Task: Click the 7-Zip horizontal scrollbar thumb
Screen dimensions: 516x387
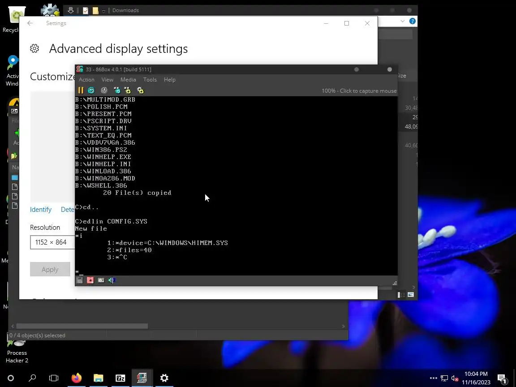Action: 82,326
